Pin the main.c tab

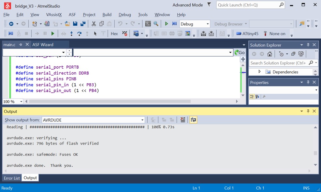tap(21, 45)
